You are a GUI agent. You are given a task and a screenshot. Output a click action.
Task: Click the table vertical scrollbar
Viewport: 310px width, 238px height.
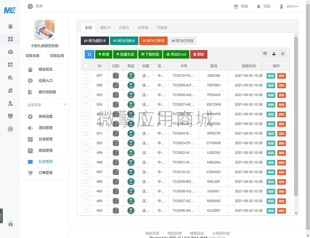tap(296, 116)
